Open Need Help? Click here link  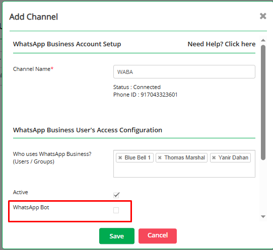222,44
